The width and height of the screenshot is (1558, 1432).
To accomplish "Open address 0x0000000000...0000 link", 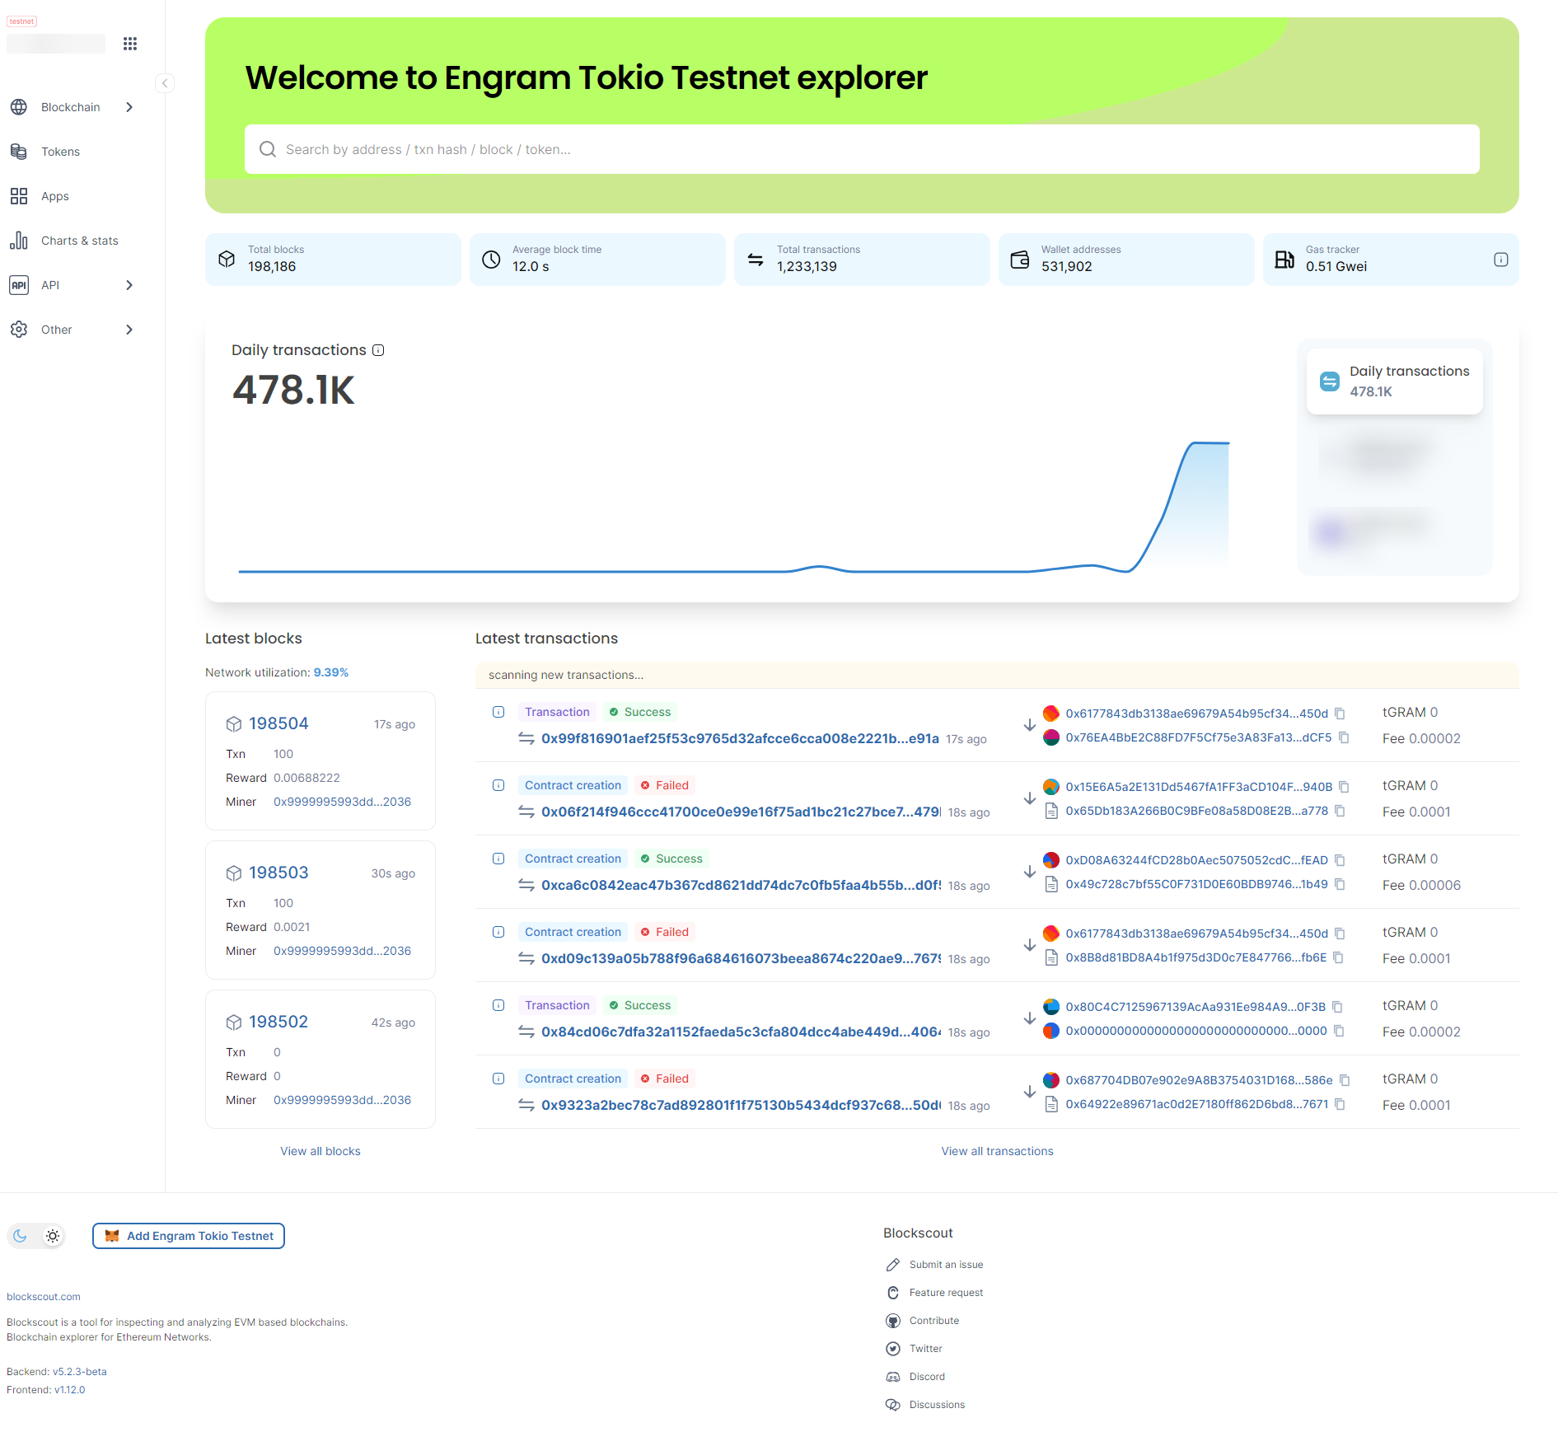I will click(1195, 1031).
